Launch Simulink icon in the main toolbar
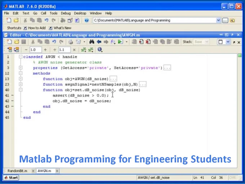245x184 pixels. pos(63,20)
